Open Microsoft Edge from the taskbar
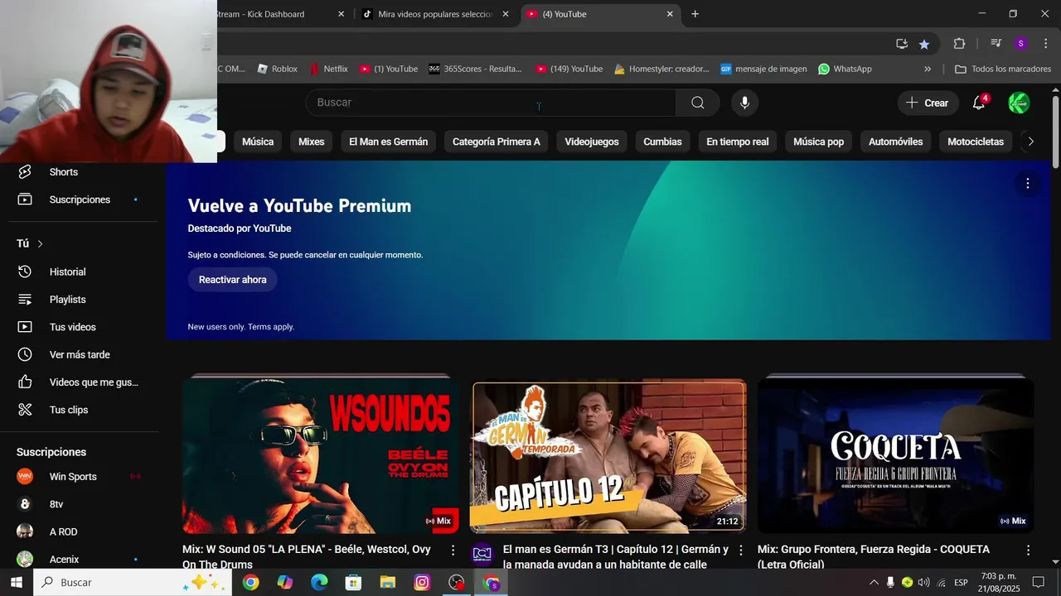 (x=319, y=583)
